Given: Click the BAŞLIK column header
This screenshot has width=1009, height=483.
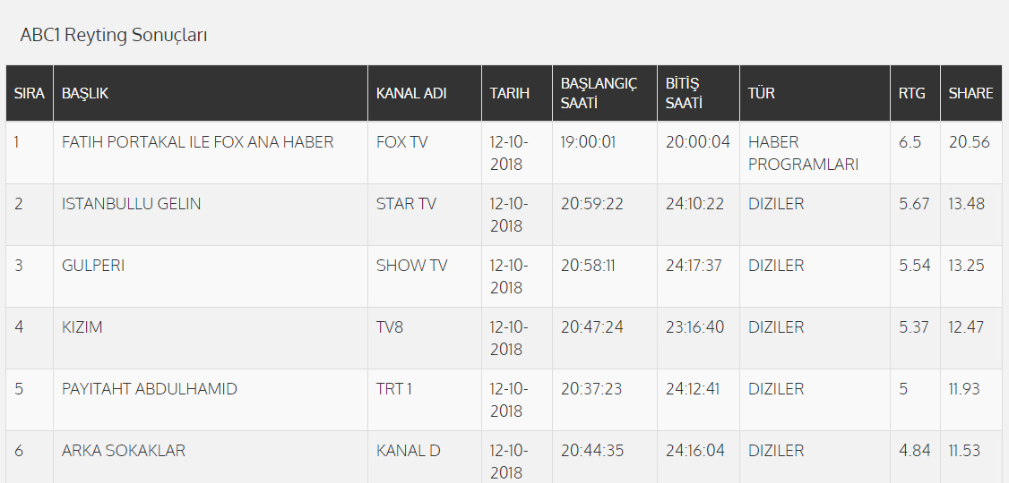Looking at the screenshot, I should 85,93.
